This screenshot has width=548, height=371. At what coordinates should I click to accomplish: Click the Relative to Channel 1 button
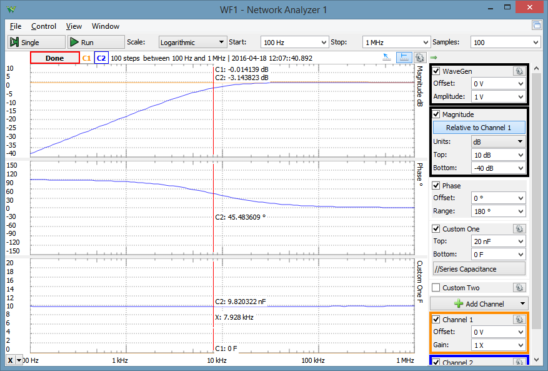point(479,128)
